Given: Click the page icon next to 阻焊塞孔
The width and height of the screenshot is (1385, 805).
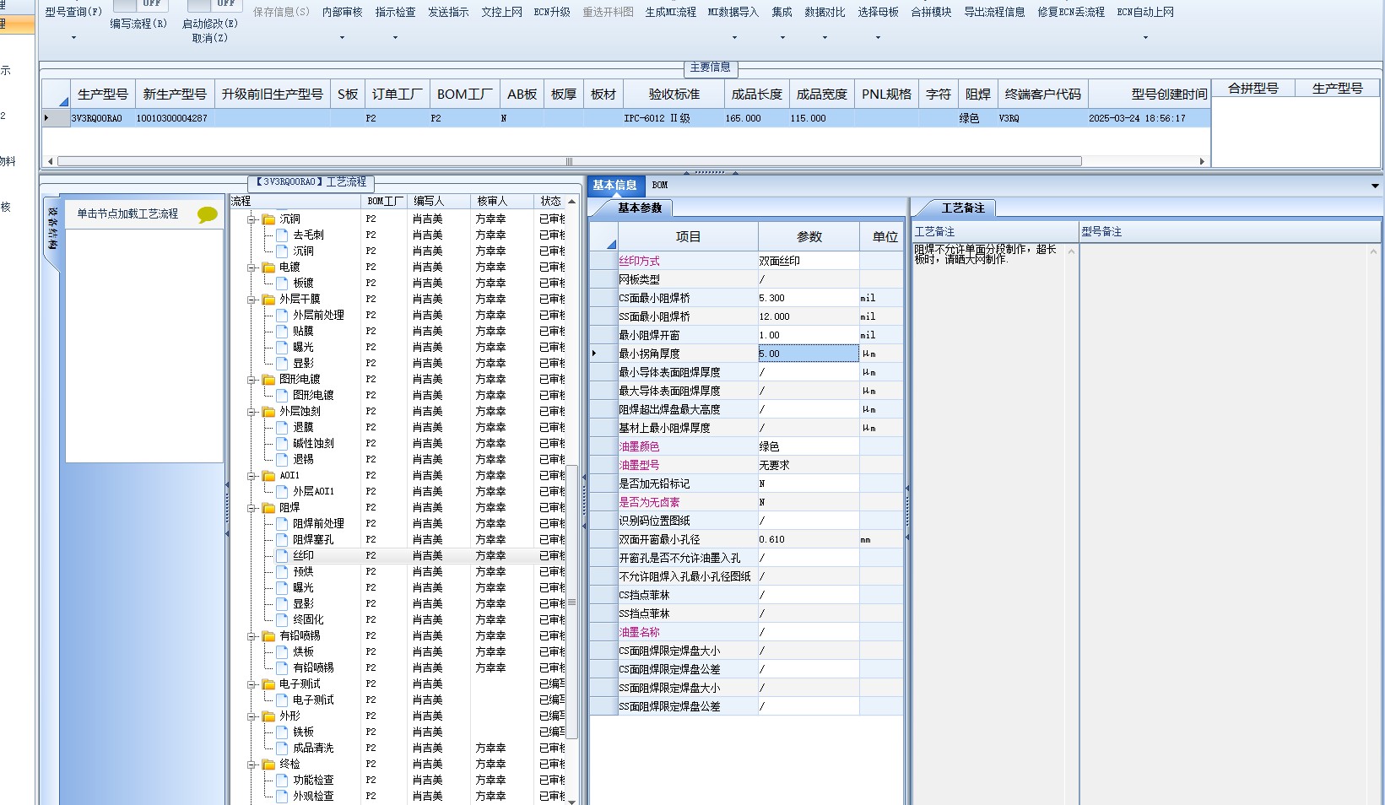Looking at the screenshot, I should (282, 540).
